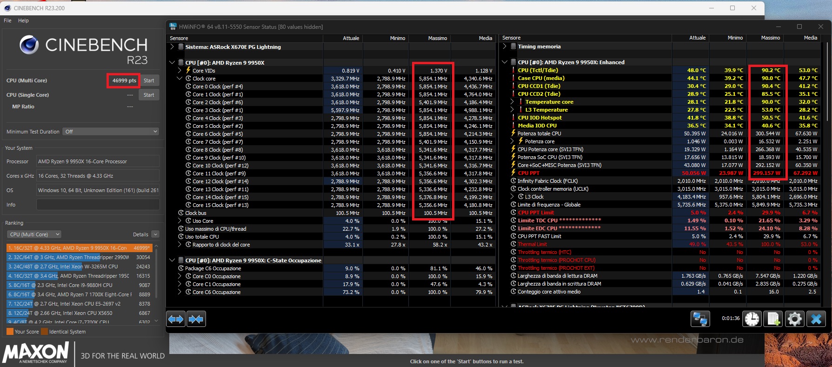Click the chip icon beside Timing memoria
Image resolution: width=832 pixels, height=367 pixels.
tap(513, 47)
